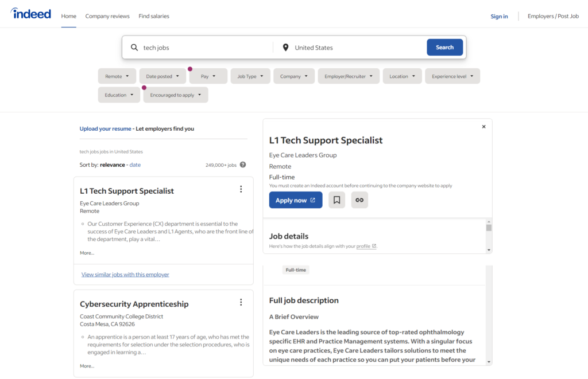Viewport: 588px width, 379px height.
Task: Click the job details scrollbar thumb
Action: [489, 228]
